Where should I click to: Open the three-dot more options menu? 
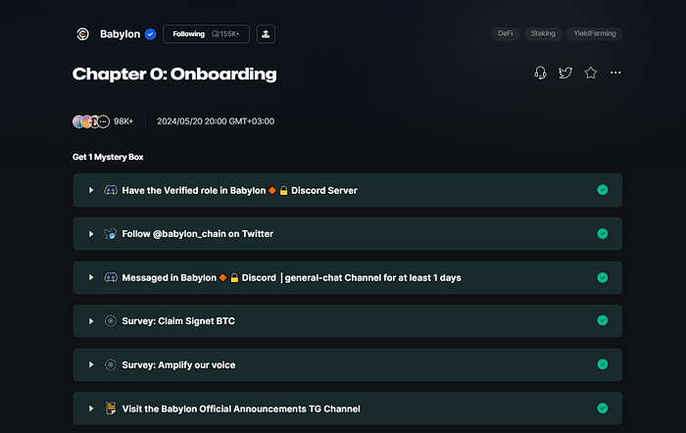point(615,72)
